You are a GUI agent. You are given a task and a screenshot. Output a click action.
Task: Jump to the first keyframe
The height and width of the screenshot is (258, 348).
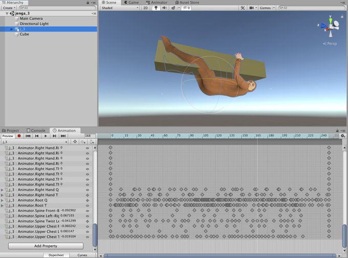click(28, 136)
